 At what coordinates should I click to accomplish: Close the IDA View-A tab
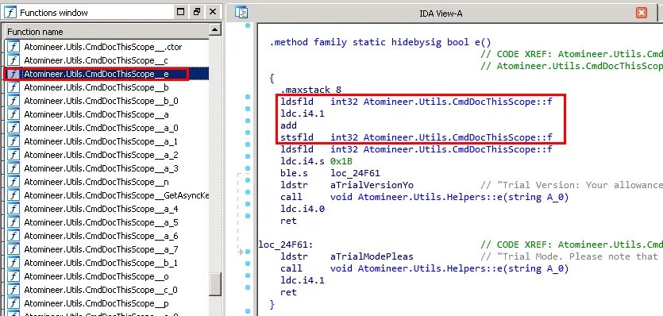(x=642, y=13)
